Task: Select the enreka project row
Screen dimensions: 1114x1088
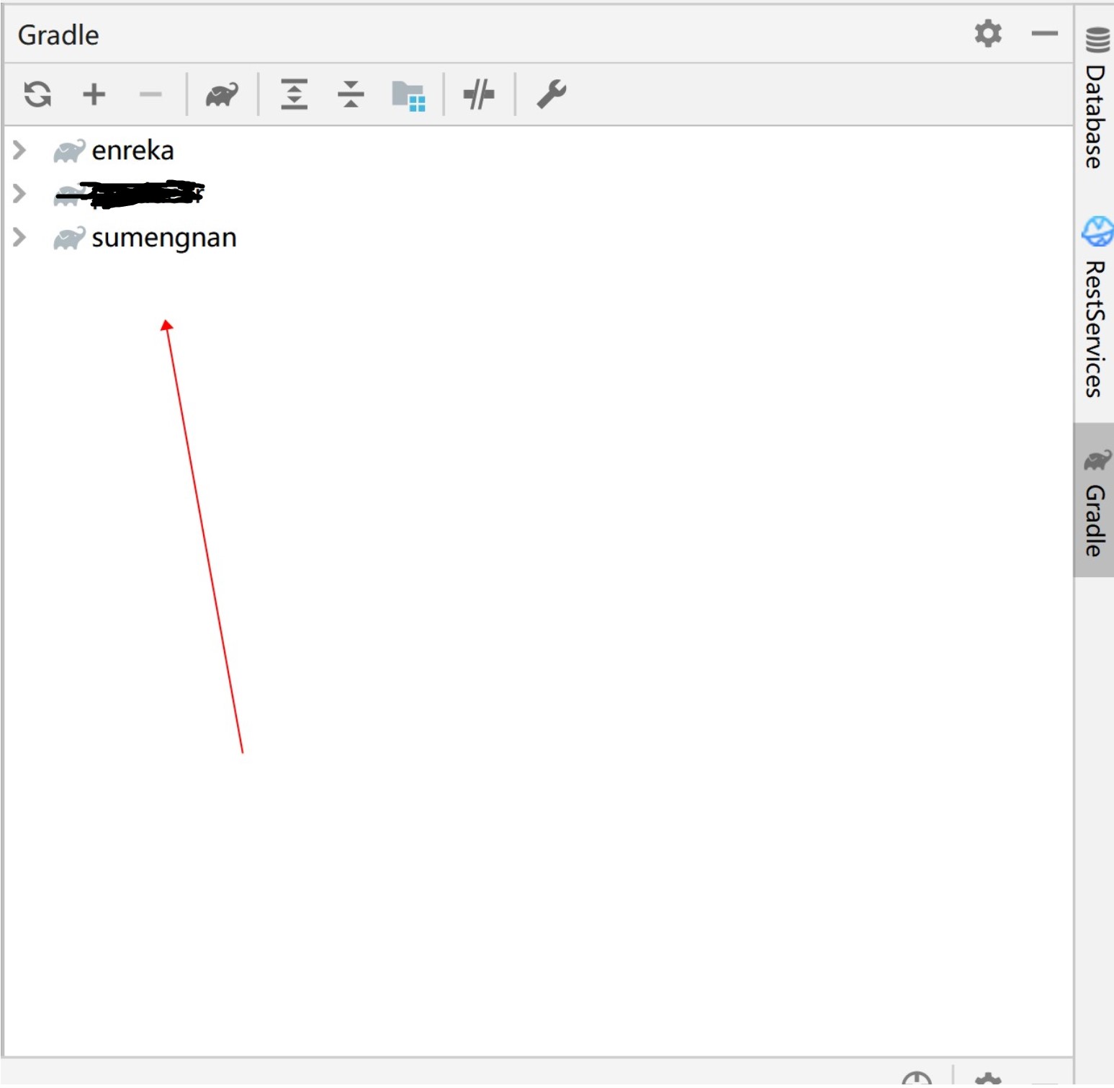Action: tap(538, 150)
